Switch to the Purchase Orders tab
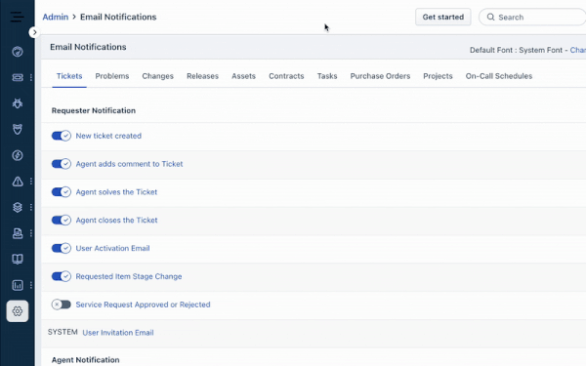The width and height of the screenshot is (586, 366). pos(380,76)
